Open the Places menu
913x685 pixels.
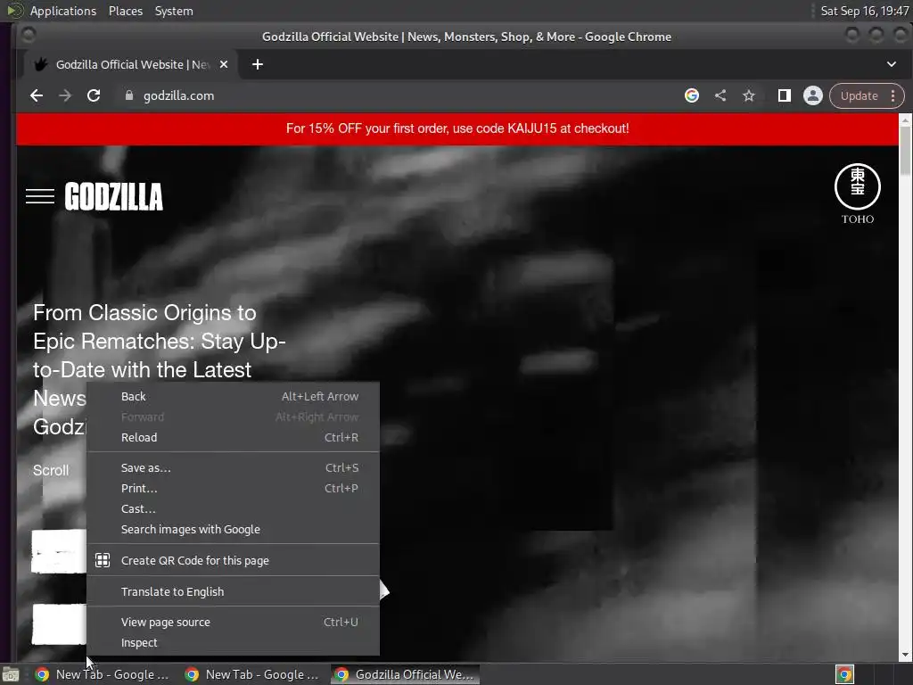[126, 11]
